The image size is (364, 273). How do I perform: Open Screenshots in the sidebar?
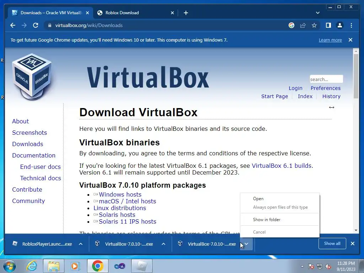tap(30, 133)
